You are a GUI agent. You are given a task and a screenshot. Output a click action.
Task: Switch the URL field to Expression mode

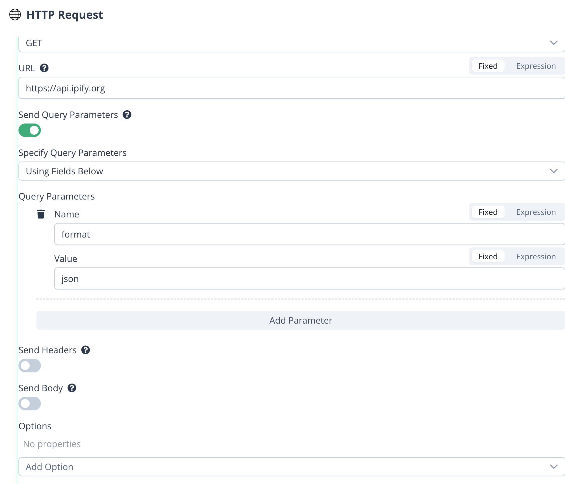536,66
